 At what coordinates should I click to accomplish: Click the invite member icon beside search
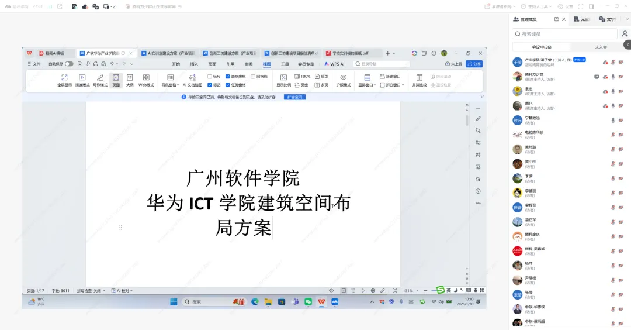(625, 34)
